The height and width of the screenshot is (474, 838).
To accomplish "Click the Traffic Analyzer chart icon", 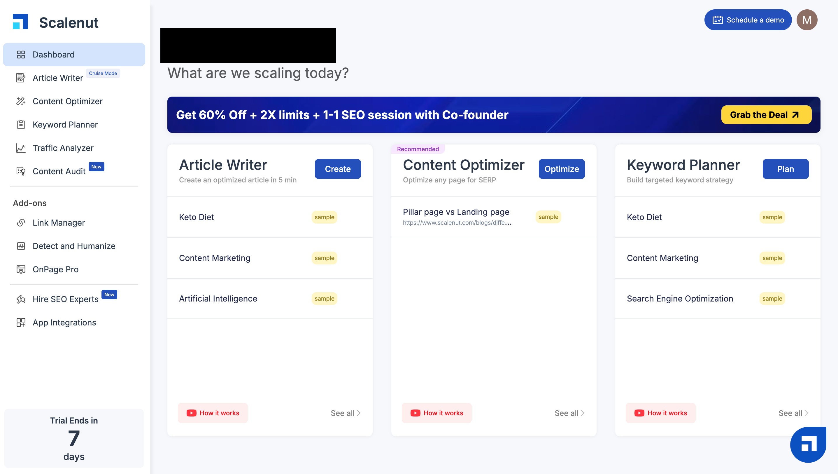I will click(x=21, y=148).
